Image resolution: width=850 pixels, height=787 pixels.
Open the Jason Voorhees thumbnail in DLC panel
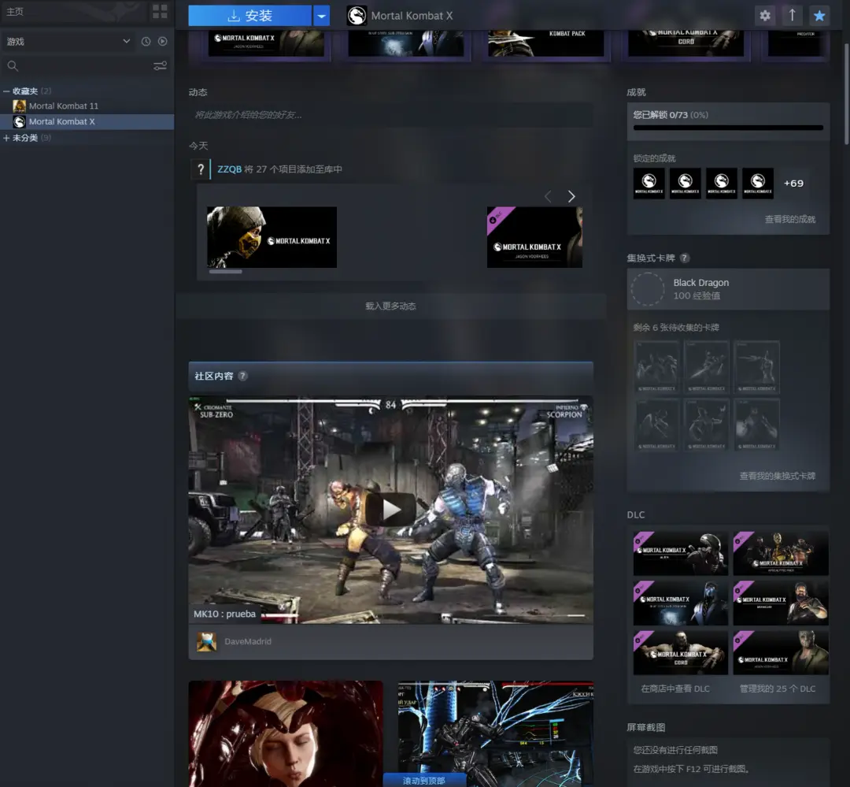781,653
